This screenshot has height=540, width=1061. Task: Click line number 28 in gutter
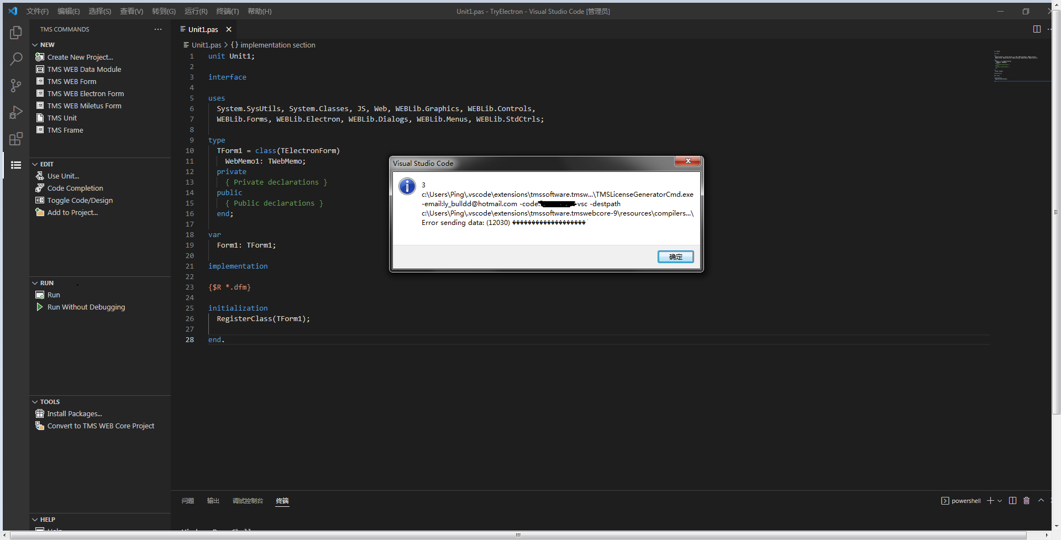pos(190,339)
